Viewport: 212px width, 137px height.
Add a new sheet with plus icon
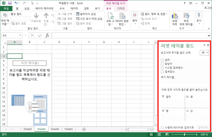click(x=84, y=129)
